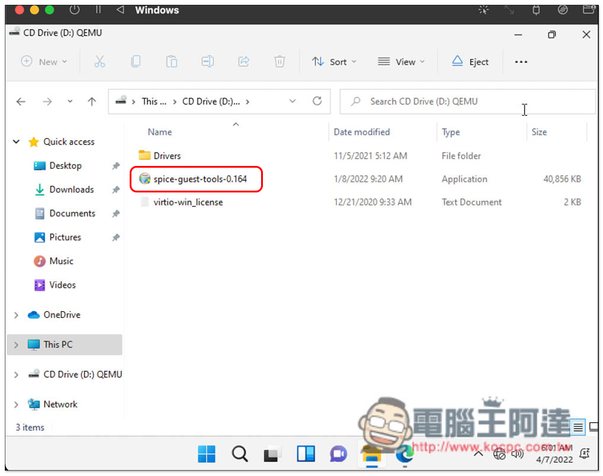Viewport: 603px width, 476px height.
Task: Open Pictures in Quick access
Action: click(x=58, y=238)
